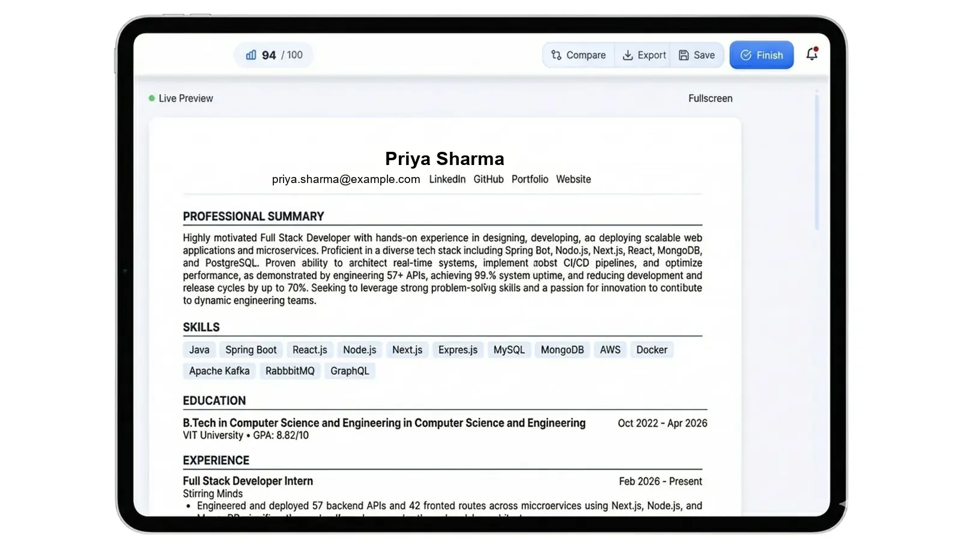
Task: Click the React.js skill tag
Action: click(310, 350)
